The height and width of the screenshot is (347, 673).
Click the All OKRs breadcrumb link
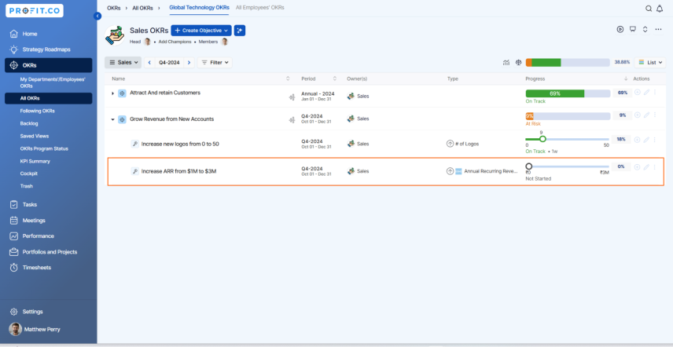click(142, 8)
